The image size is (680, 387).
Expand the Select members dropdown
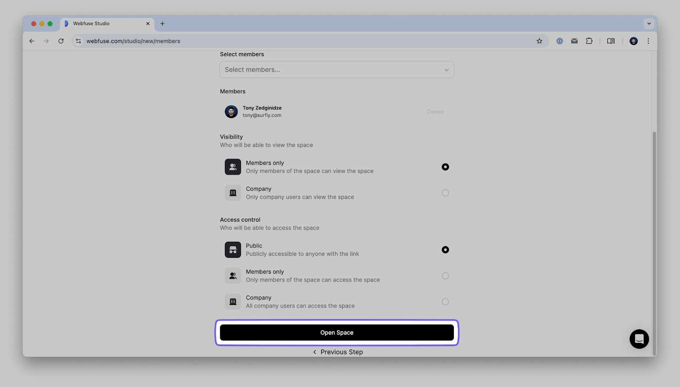(x=337, y=70)
